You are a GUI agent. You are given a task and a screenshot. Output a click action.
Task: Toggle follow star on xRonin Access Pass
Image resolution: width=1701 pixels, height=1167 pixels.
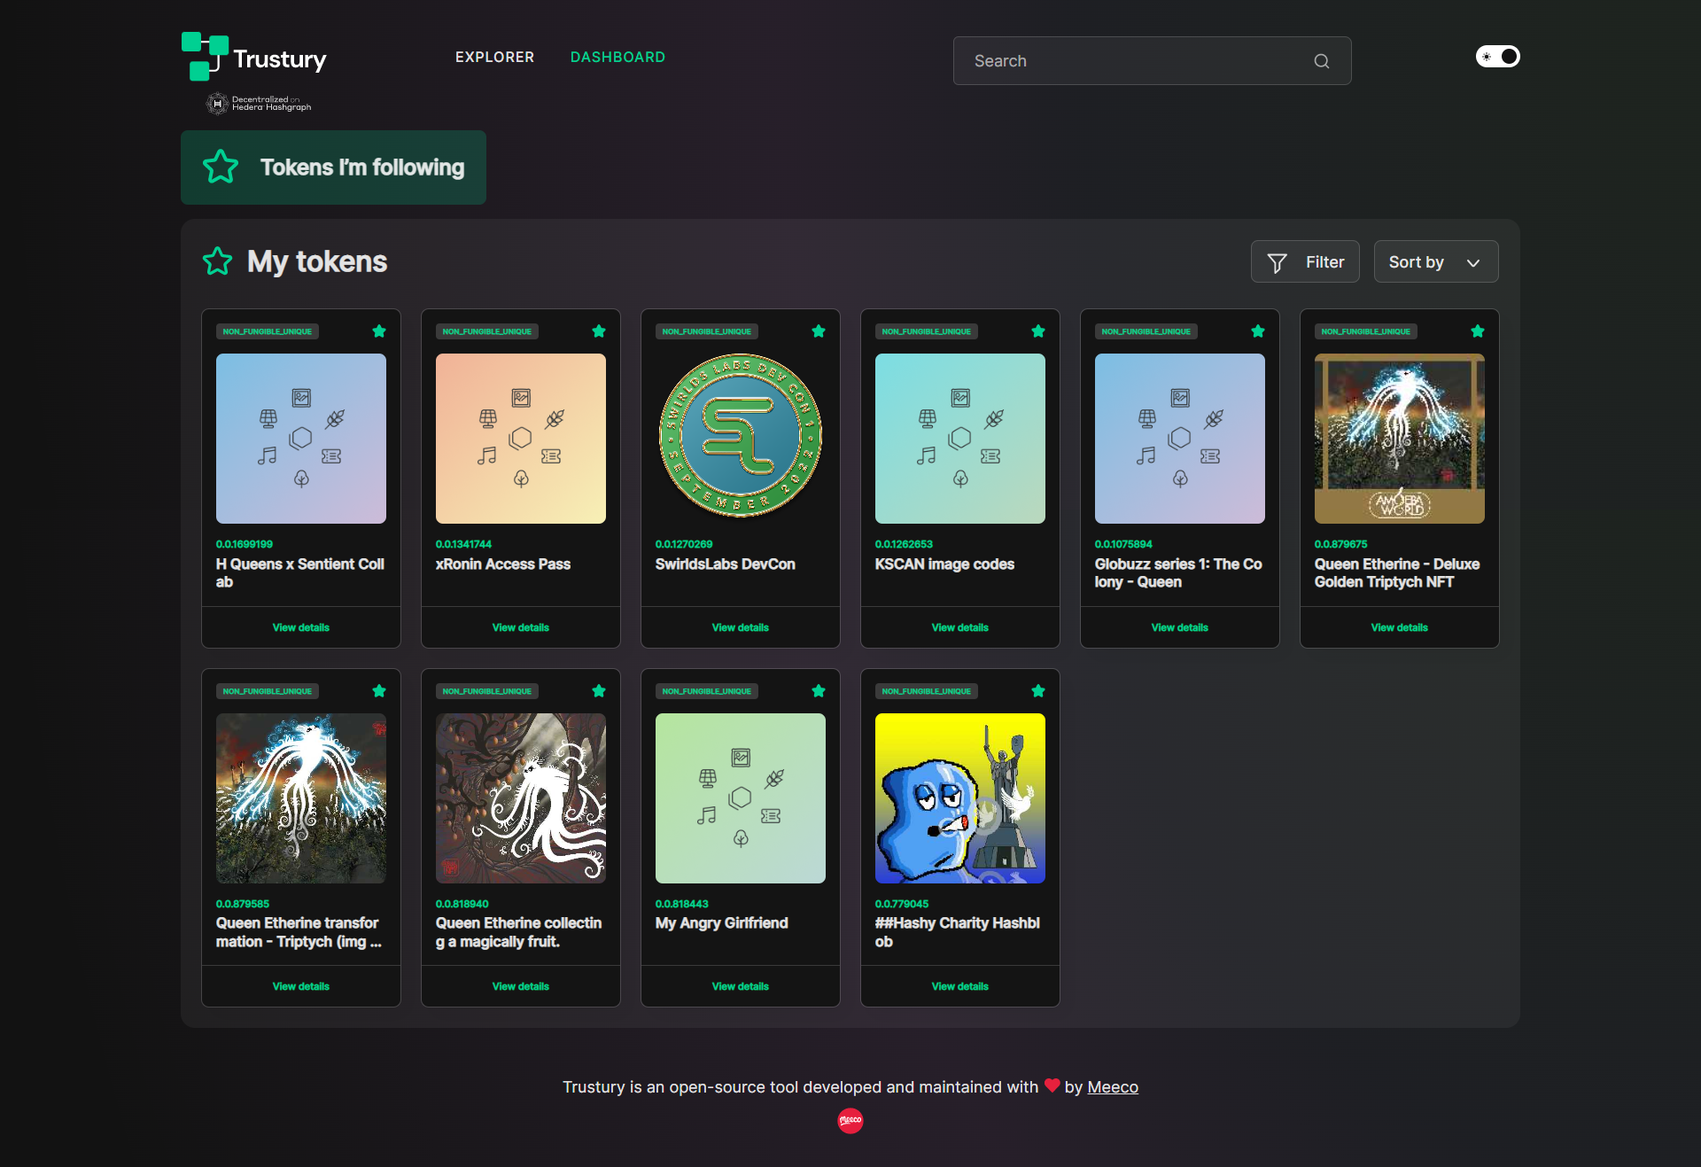pos(599,331)
